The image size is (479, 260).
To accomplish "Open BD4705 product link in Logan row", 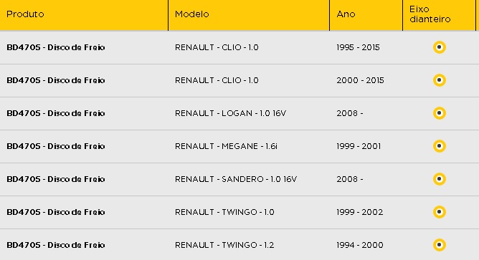I will point(56,113).
